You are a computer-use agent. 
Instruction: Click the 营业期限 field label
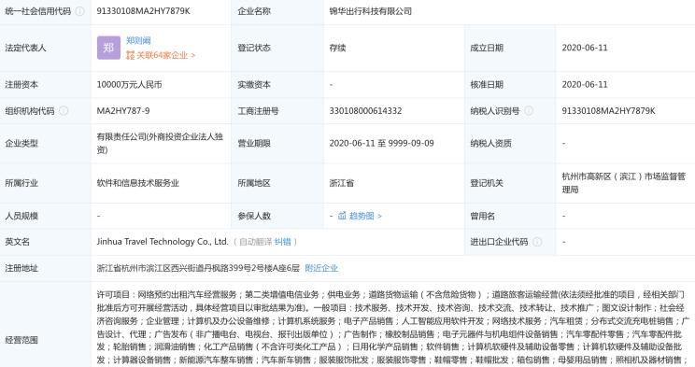[254, 143]
